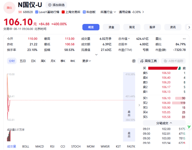Viewport: 192px width, 150px height.
Task: Collapse the 分笔成交 panel
Action: pos(164,123)
